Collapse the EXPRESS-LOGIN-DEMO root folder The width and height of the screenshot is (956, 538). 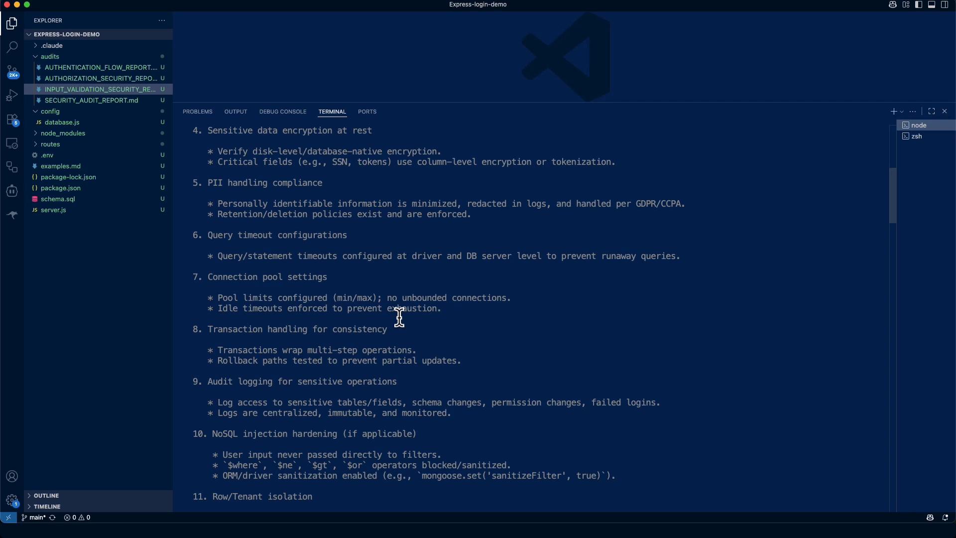[x=99, y=34]
